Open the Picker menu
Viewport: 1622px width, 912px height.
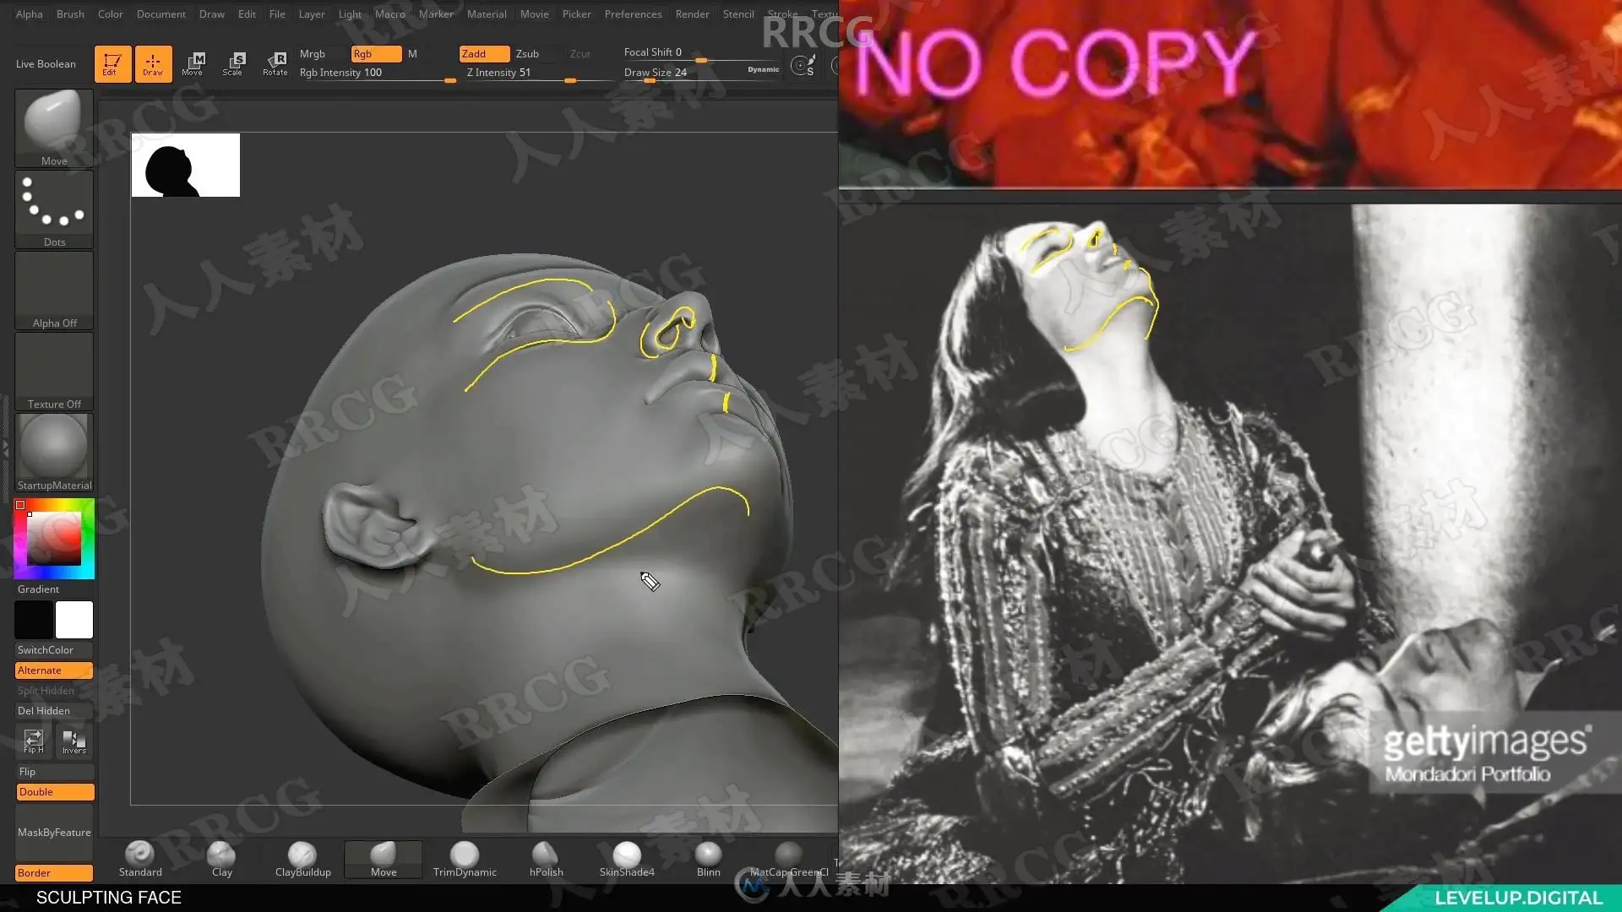tap(577, 14)
